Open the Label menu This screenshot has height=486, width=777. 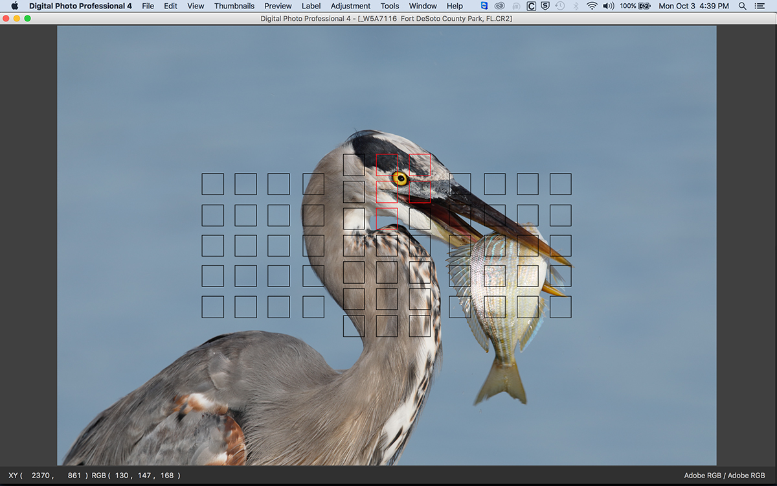(311, 6)
